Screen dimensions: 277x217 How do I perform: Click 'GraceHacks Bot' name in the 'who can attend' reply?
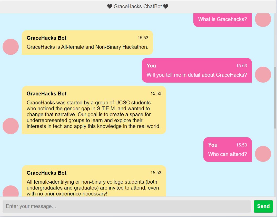click(x=46, y=173)
